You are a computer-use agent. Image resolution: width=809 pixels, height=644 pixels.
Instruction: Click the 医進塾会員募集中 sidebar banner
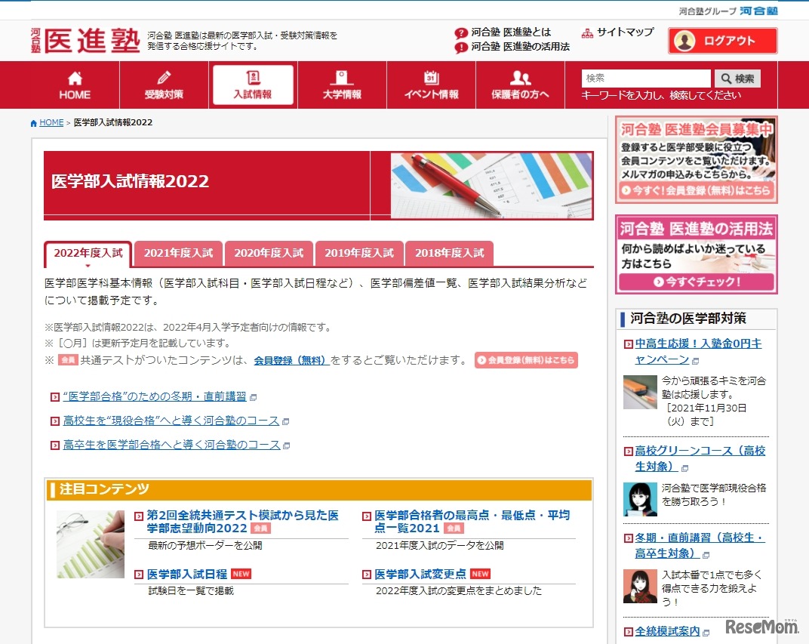[696, 159]
